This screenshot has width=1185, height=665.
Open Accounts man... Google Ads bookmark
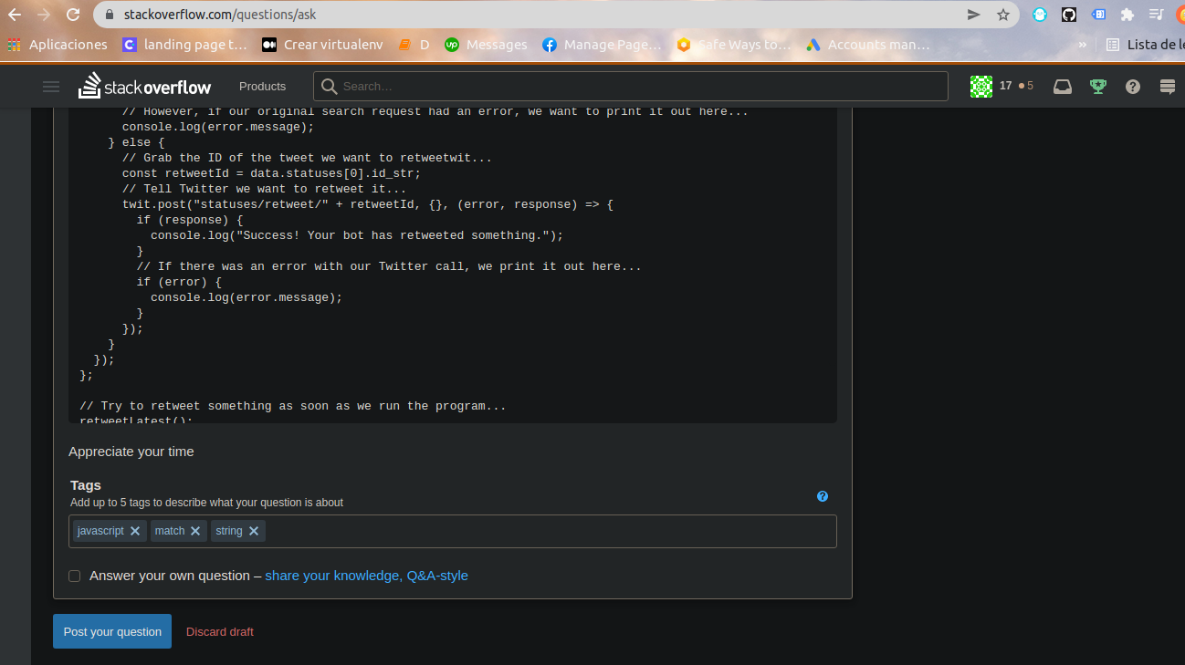point(868,45)
